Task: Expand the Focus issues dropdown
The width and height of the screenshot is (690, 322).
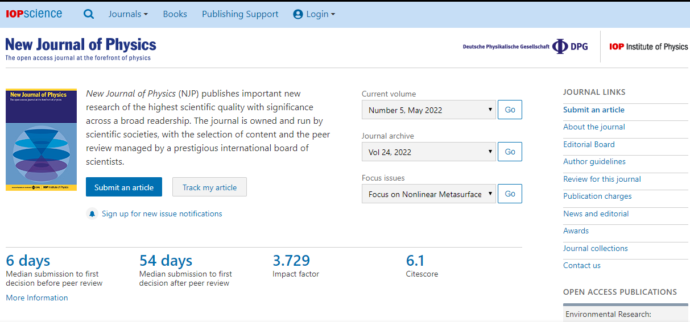Action: 429,194
